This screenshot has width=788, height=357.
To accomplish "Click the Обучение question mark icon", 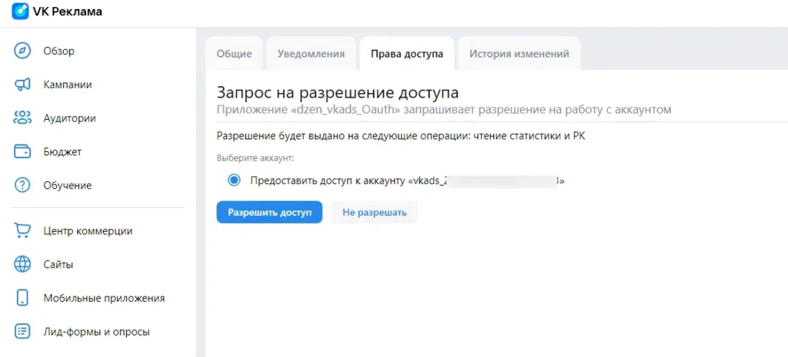I will point(22,186).
